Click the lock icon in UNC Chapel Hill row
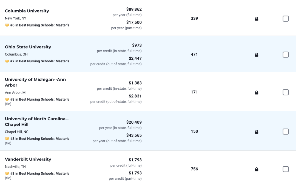 257,132
